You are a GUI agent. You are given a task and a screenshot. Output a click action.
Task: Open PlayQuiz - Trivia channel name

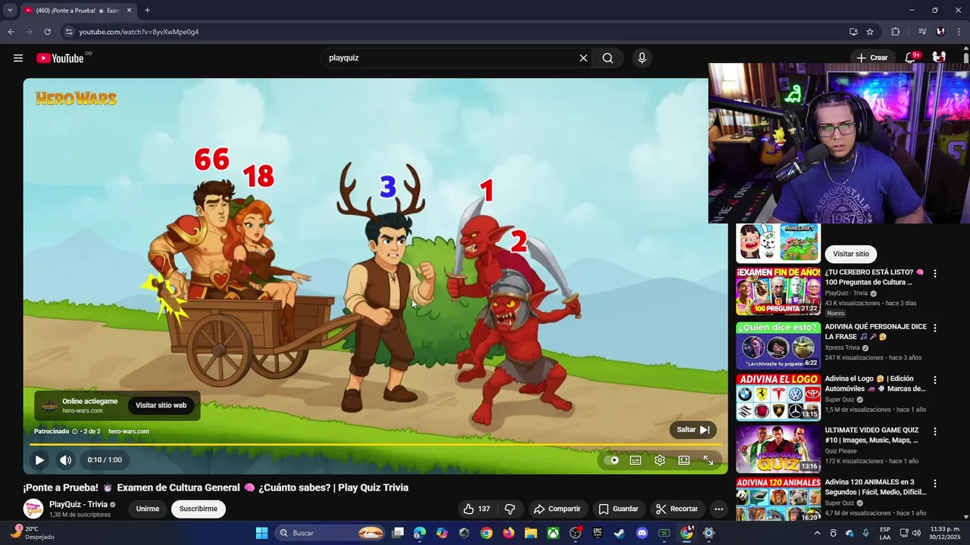click(x=78, y=505)
